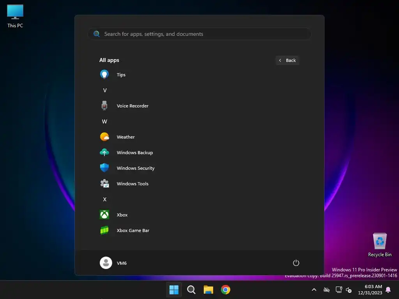Open the power options button
Screen dimensions: 399x299
296,263
